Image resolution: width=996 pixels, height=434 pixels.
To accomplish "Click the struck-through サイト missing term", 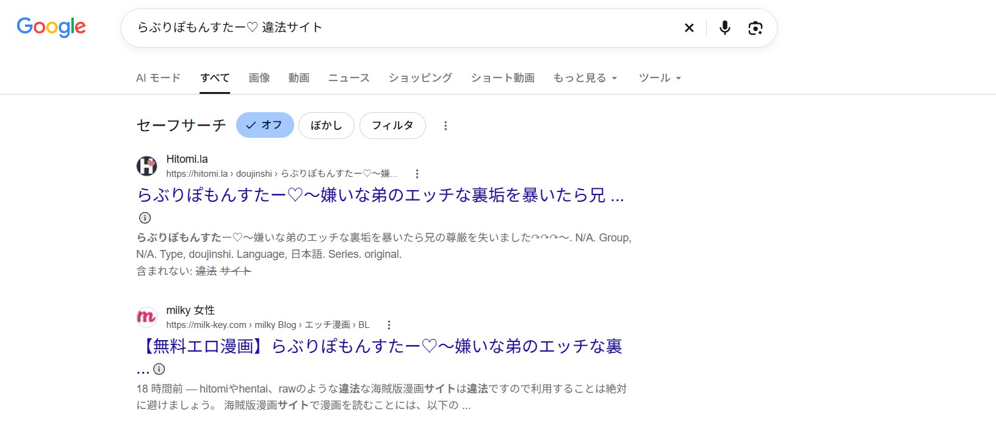I will tap(236, 271).
